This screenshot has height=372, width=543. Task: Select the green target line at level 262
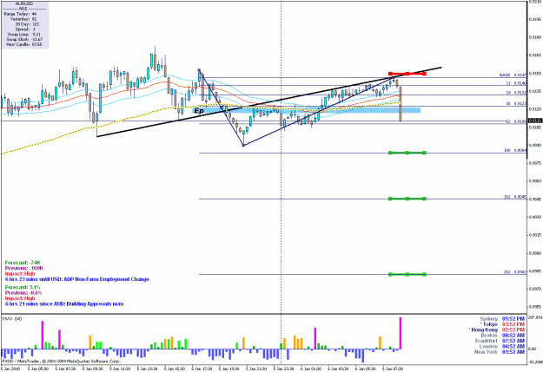(407, 274)
